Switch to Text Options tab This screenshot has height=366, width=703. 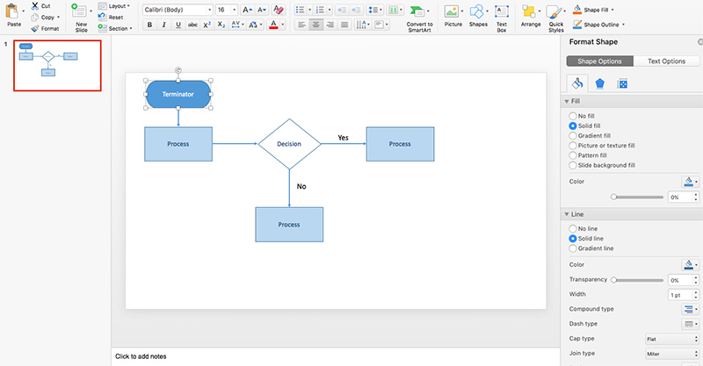click(x=666, y=61)
